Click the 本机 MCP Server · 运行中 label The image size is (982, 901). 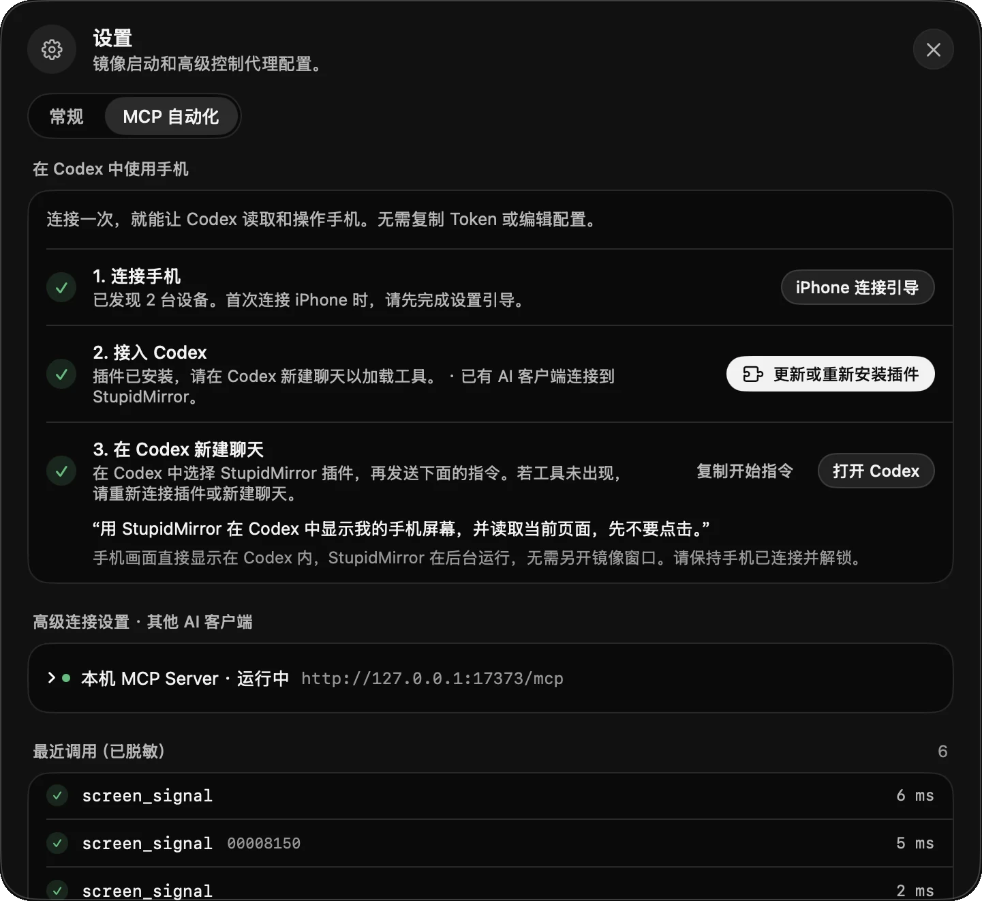[185, 679]
